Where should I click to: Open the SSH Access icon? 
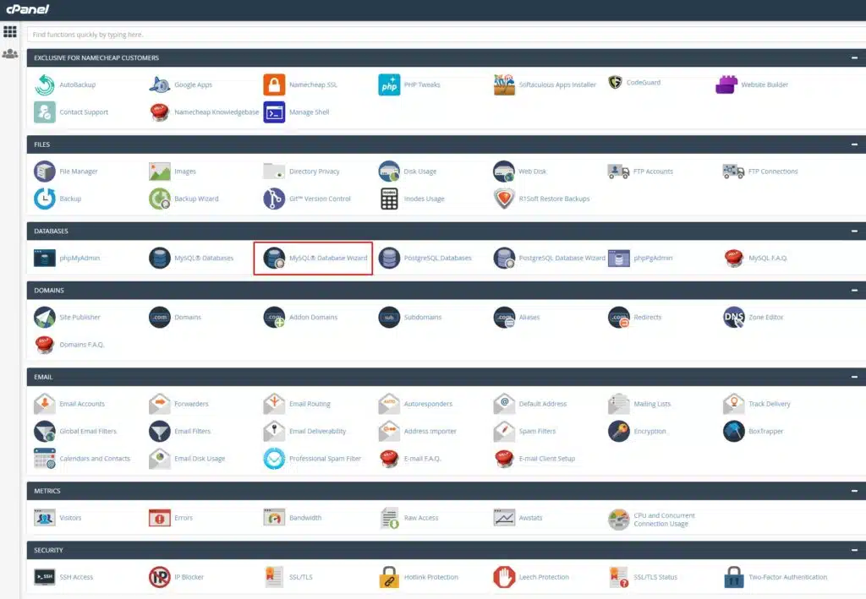pyautogui.click(x=45, y=577)
